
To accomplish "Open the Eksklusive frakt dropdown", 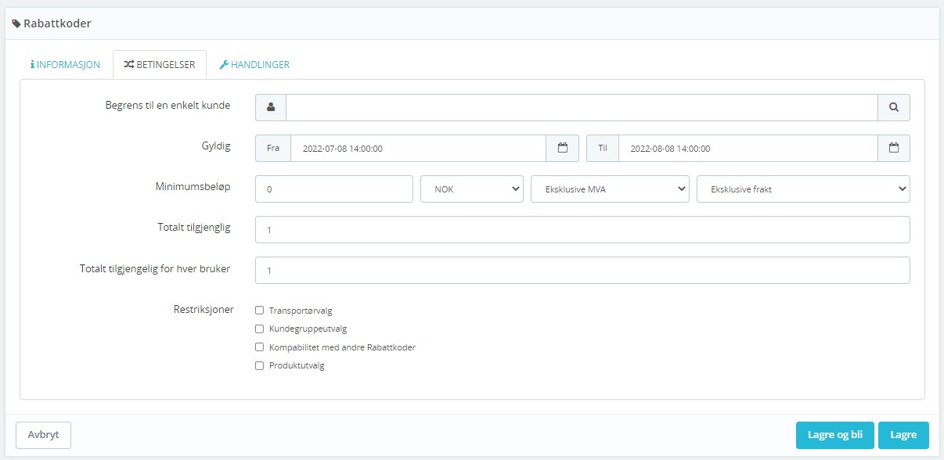I will pyautogui.click(x=803, y=189).
